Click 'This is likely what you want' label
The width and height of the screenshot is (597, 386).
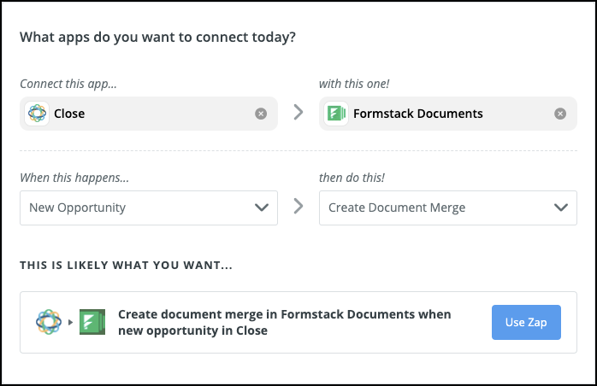click(126, 266)
